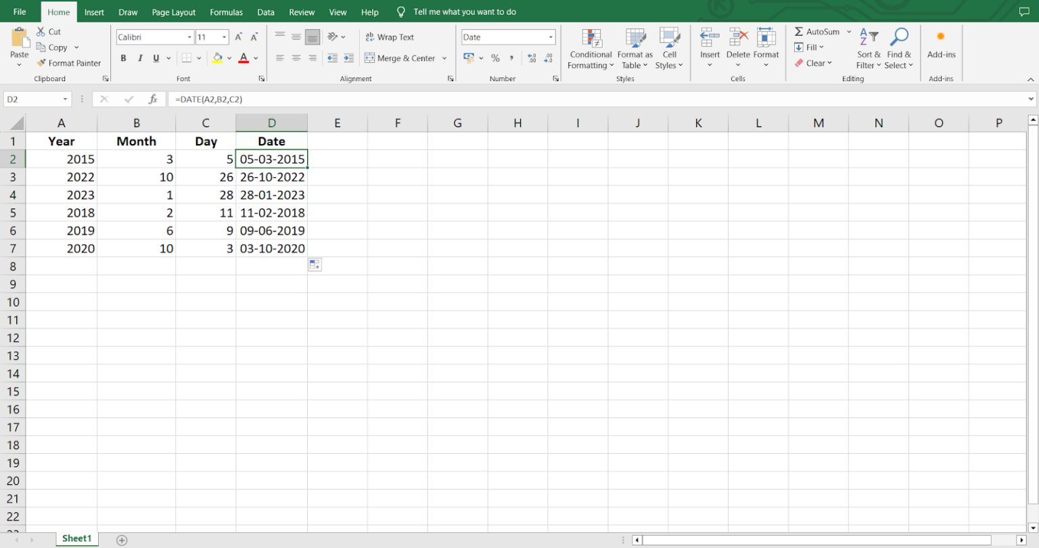Expand the Calibri font name dropdown

click(x=189, y=37)
